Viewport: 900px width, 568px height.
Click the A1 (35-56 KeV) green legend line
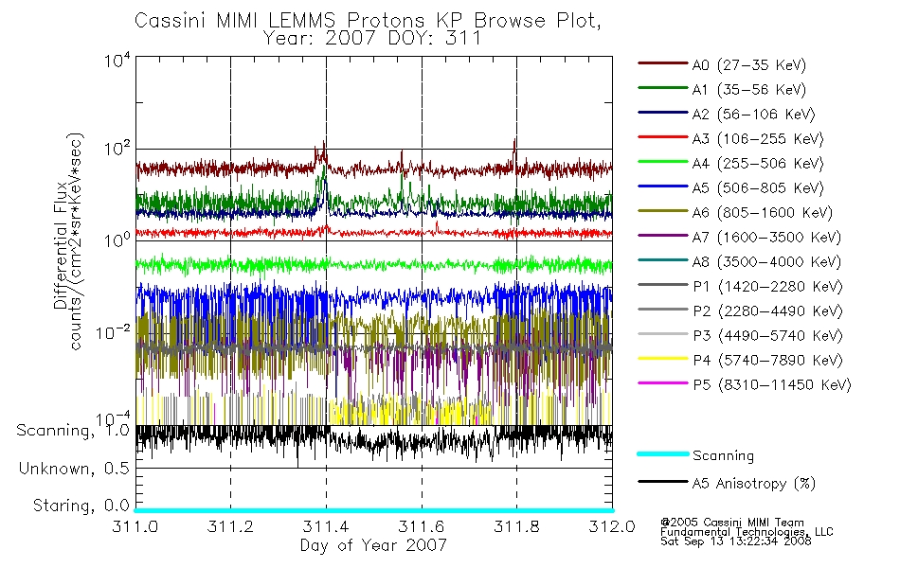click(663, 88)
